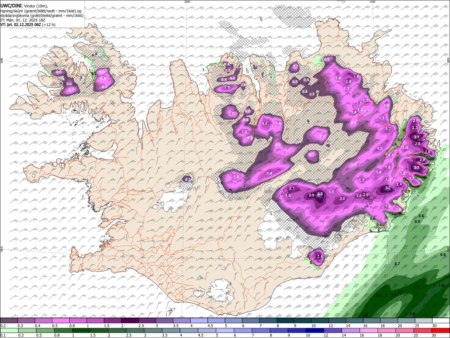Click the 2.3 precipitation value label
Viewport: 450px width, 338px height.
(x=415, y=127)
